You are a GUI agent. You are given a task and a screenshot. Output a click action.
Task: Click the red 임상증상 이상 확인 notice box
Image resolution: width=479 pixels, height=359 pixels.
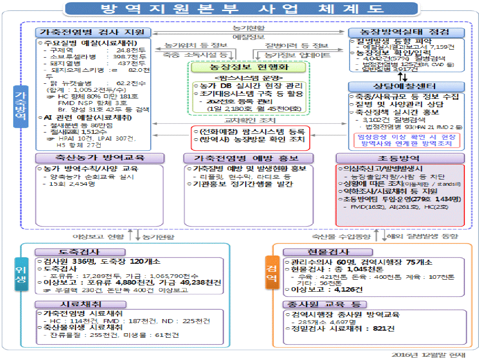[x=406, y=140]
